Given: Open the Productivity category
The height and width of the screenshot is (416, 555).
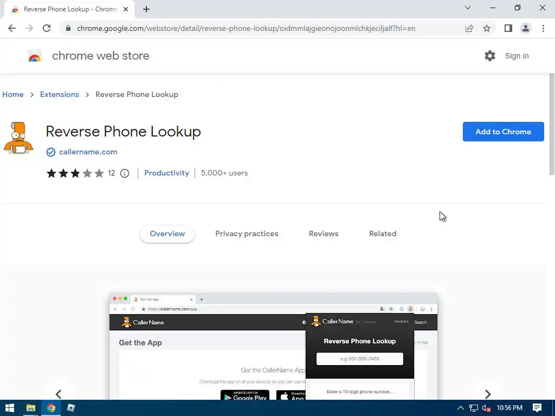Looking at the screenshot, I should pos(167,173).
